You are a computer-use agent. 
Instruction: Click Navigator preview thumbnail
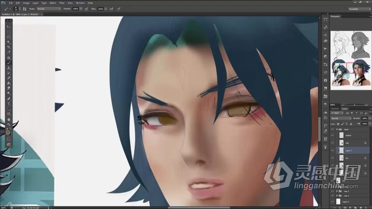[x=351, y=61]
